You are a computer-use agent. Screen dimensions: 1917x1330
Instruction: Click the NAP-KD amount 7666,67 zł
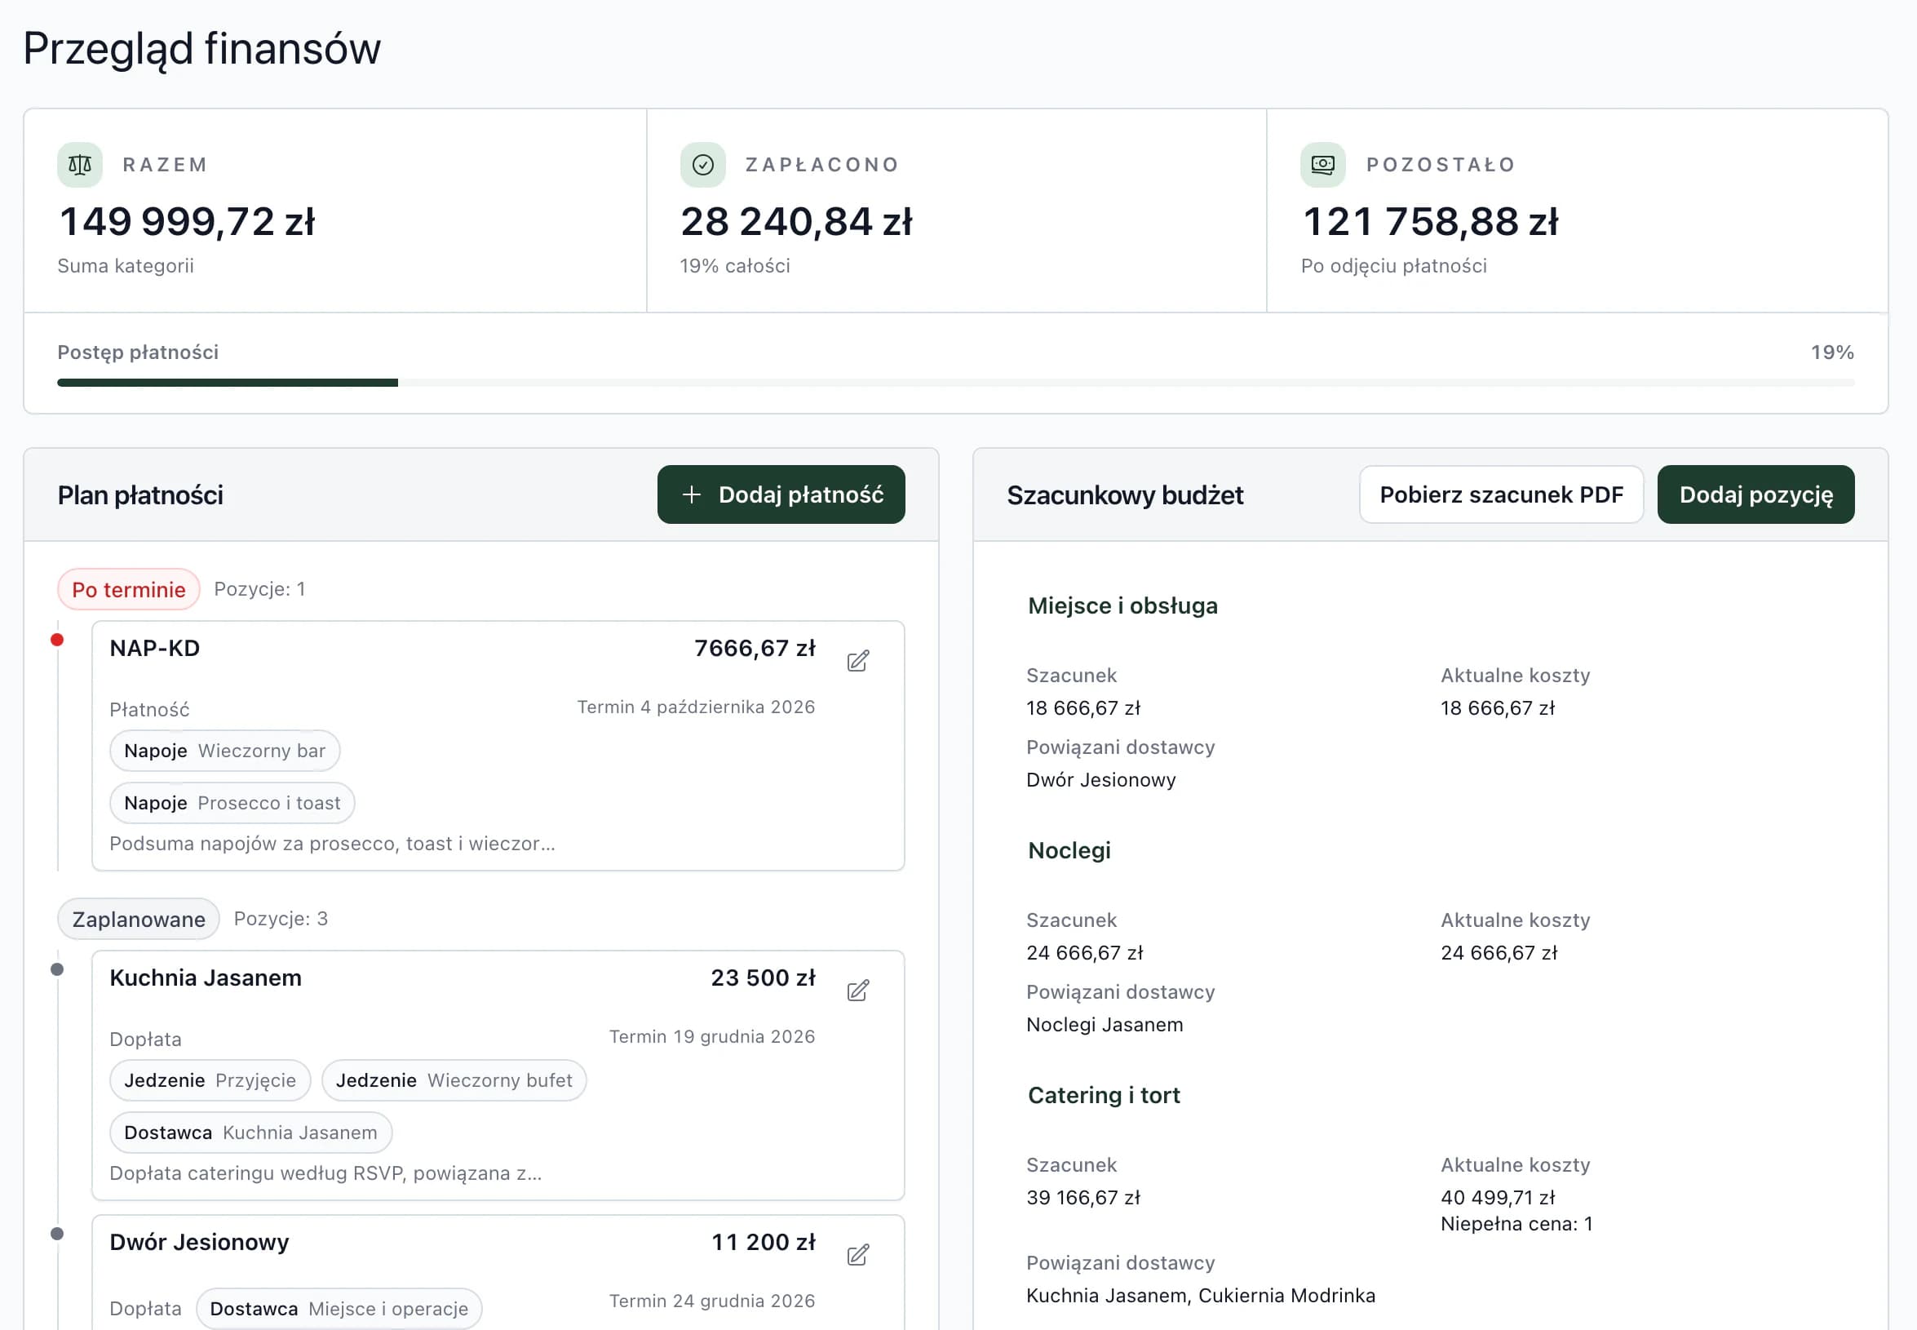click(x=755, y=649)
